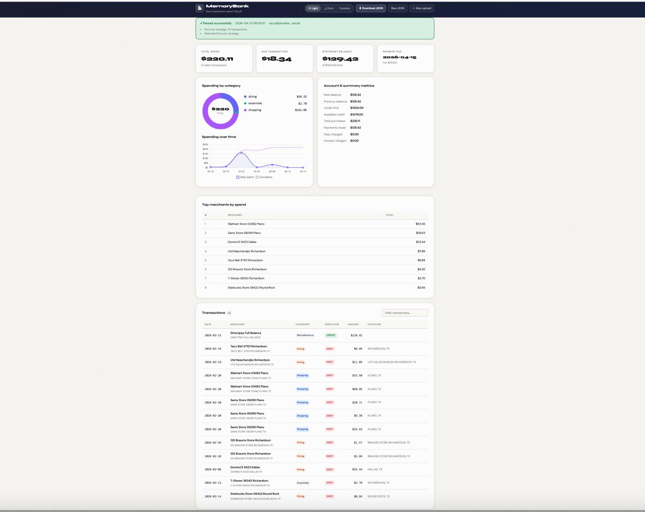Viewport: 645px width, 512px height.
Task: Toggle the Daily spend chart series
Action: pos(245,177)
